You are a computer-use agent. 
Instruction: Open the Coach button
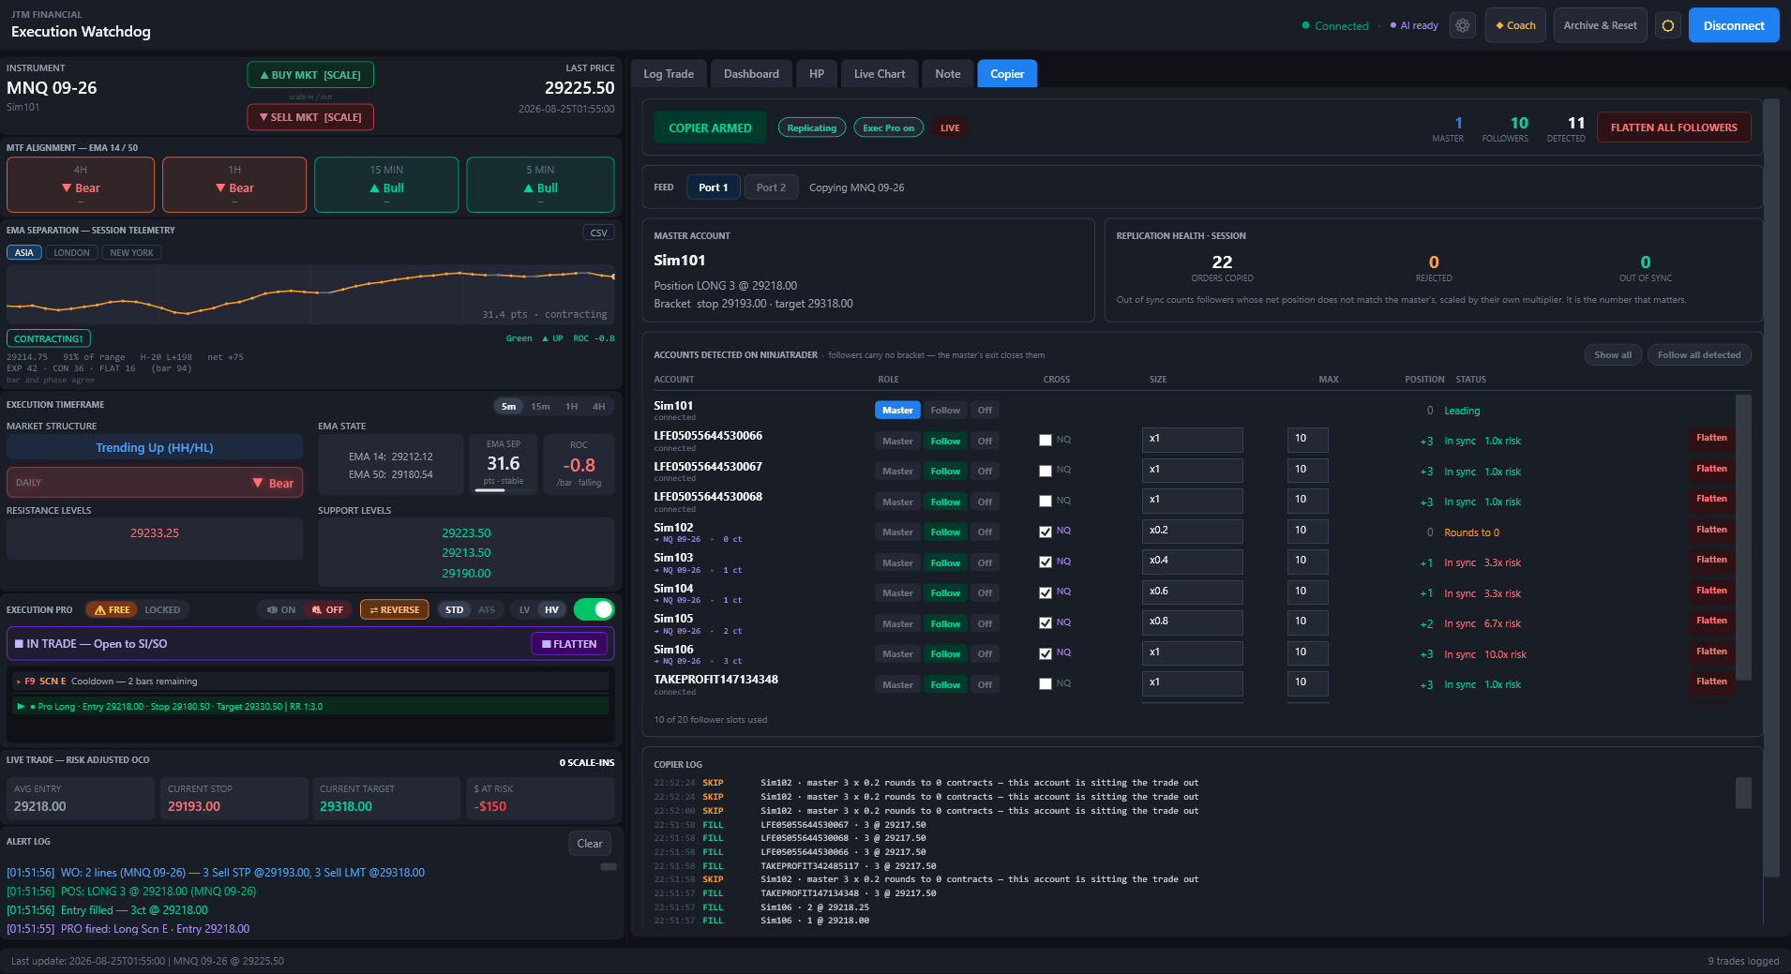[1515, 25]
